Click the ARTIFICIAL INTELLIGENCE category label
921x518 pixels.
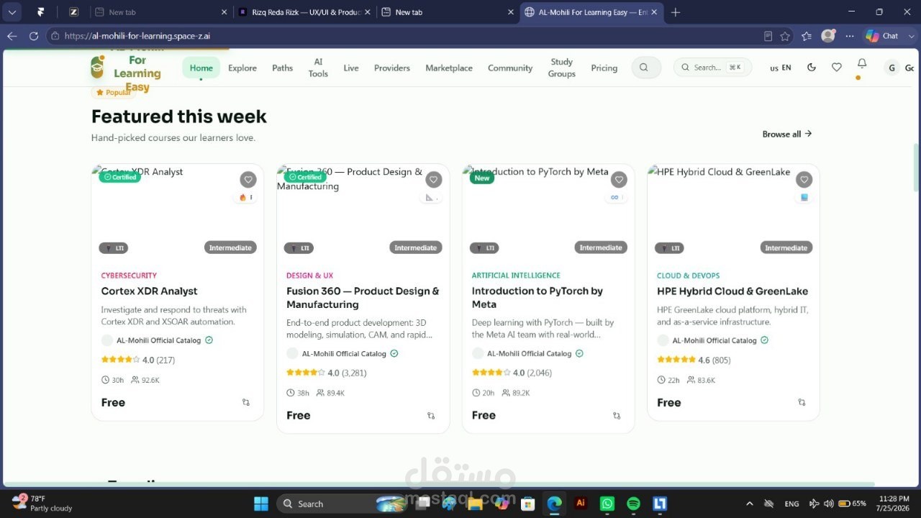[516, 276]
